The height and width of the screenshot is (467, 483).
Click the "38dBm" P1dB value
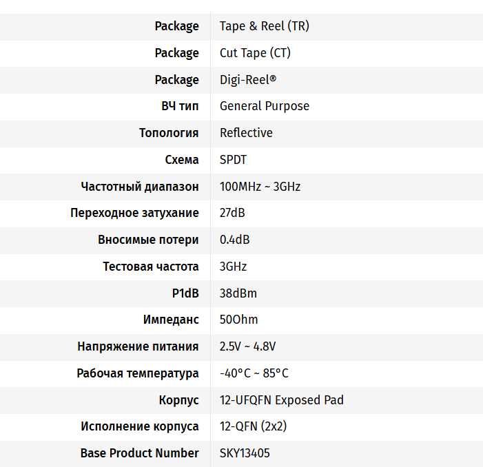[x=238, y=293]
